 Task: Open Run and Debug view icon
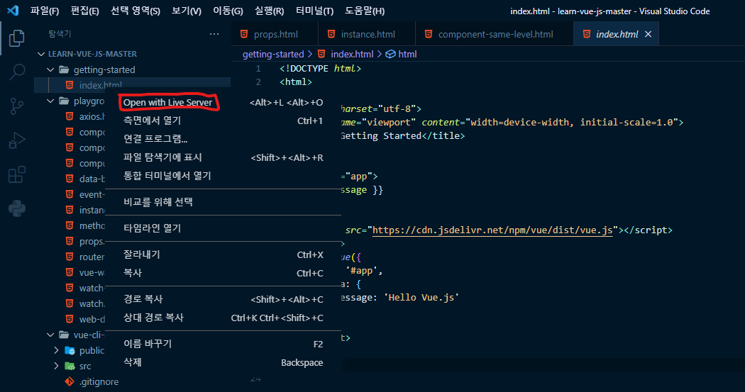pyautogui.click(x=16, y=141)
